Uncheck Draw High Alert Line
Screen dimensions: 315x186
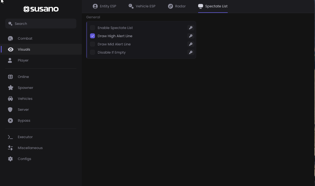(x=93, y=36)
